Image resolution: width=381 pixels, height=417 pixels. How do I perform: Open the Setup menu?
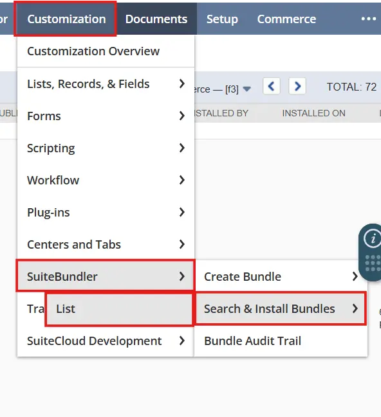(222, 19)
